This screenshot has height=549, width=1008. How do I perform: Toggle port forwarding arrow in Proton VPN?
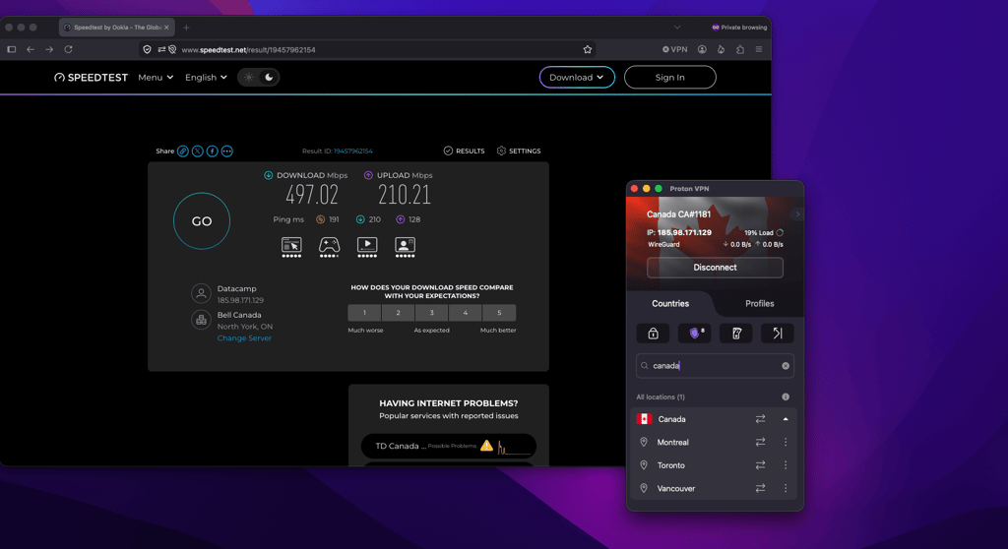click(x=778, y=333)
